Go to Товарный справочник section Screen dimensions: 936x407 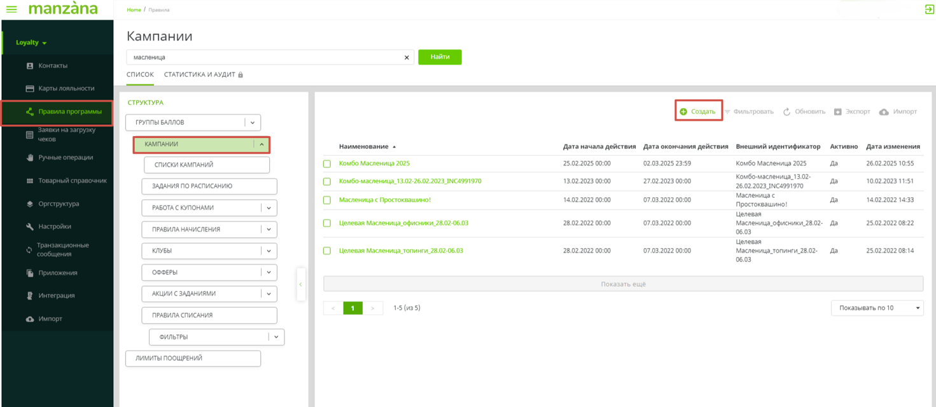click(72, 181)
